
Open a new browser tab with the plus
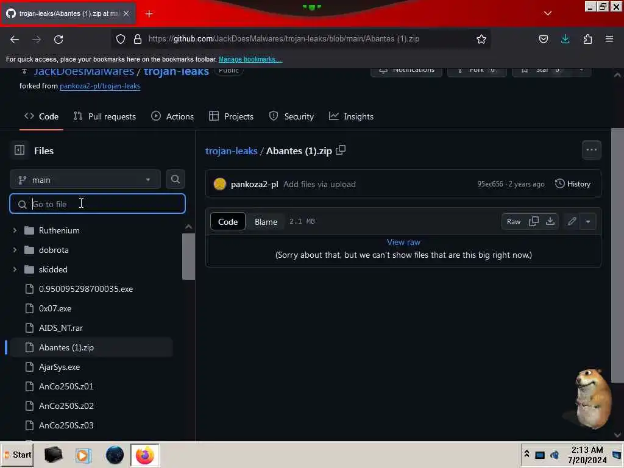click(149, 14)
